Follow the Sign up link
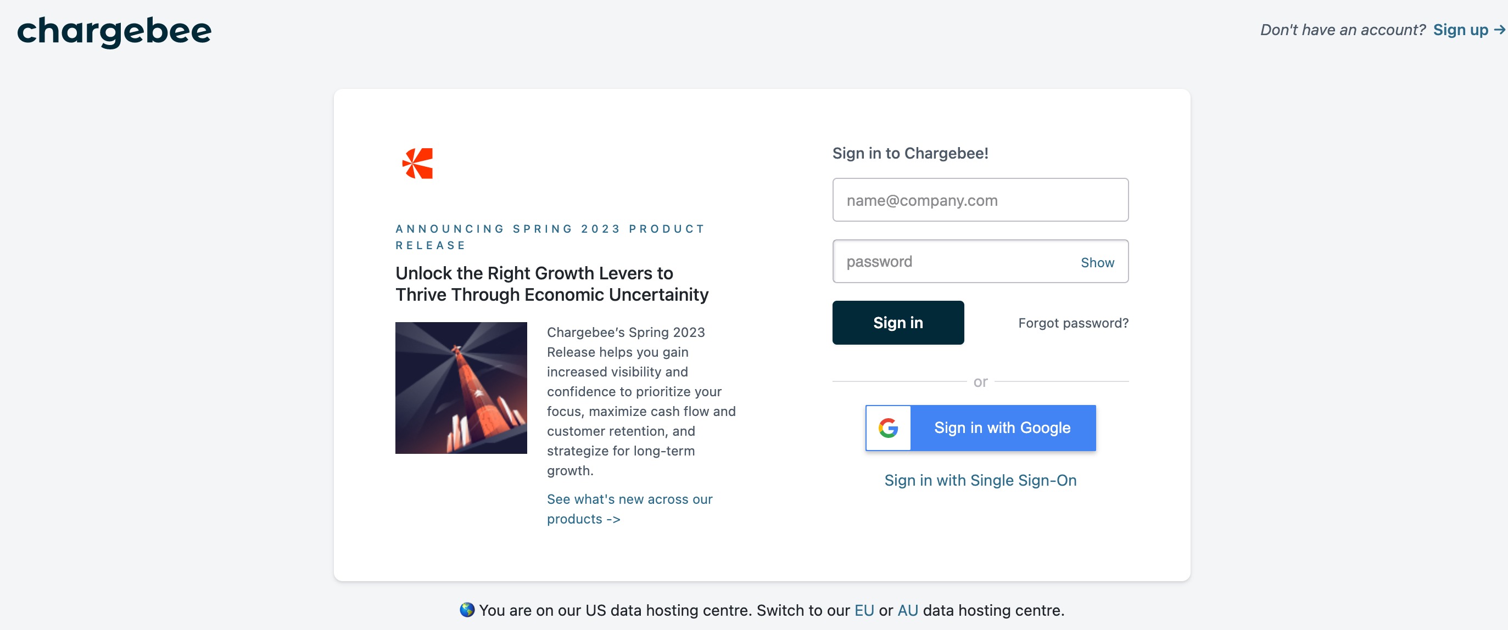Image resolution: width=1508 pixels, height=630 pixels. [x=1460, y=30]
